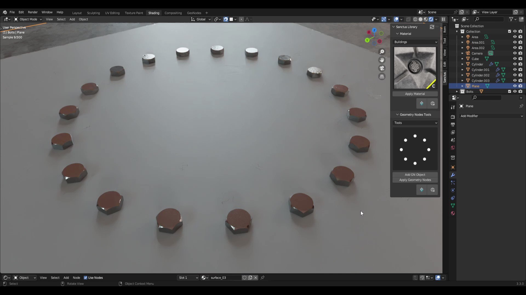Screen dimensions: 526x295
Task: Open the Modifier Properties wrench icon
Action: pyautogui.click(x=453, y=175)
